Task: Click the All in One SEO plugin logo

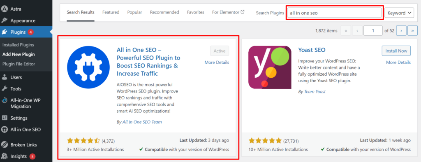Action: click(x=88, y=67)
